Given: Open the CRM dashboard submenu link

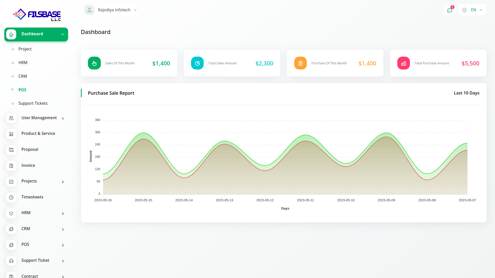Looking at the screenshot, I should [23, 76].
